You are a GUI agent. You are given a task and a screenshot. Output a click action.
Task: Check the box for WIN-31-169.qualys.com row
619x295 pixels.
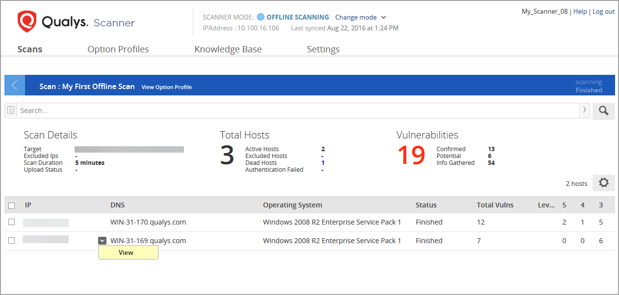coord(12,241)
